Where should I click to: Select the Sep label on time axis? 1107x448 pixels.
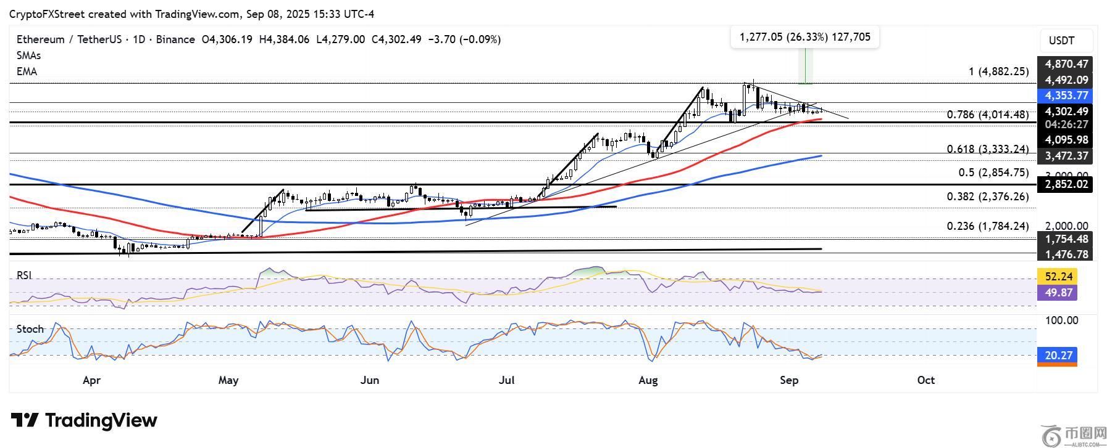(788, 380)
